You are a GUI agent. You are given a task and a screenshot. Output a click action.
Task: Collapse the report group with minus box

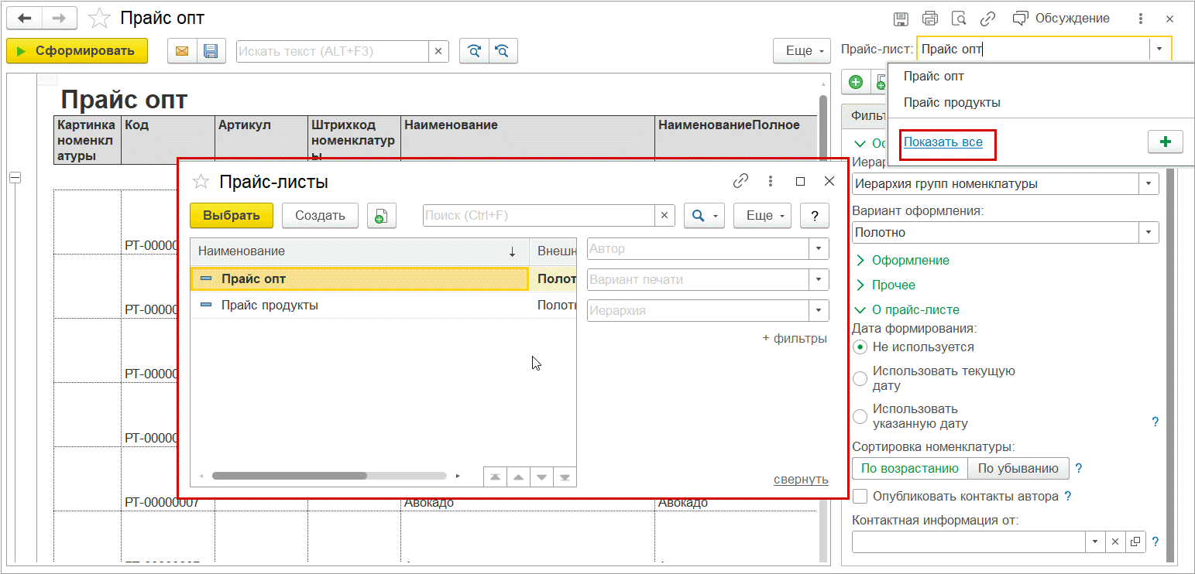click(14, 177)
